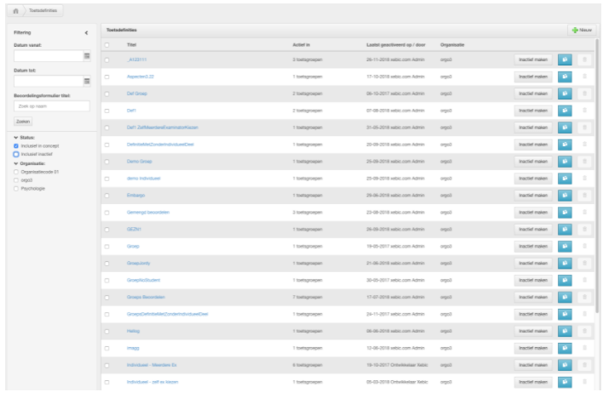This screenshot has width=609, height=398.
Task: Click the trash icon for Def Groep row
Action: tap(584, 94)
